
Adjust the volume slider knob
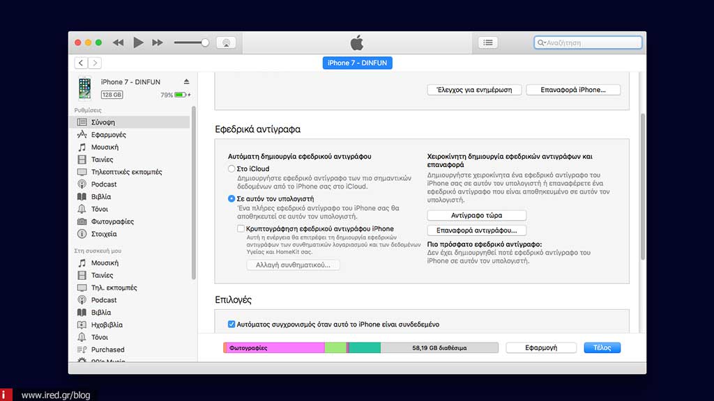pos(205,42)
